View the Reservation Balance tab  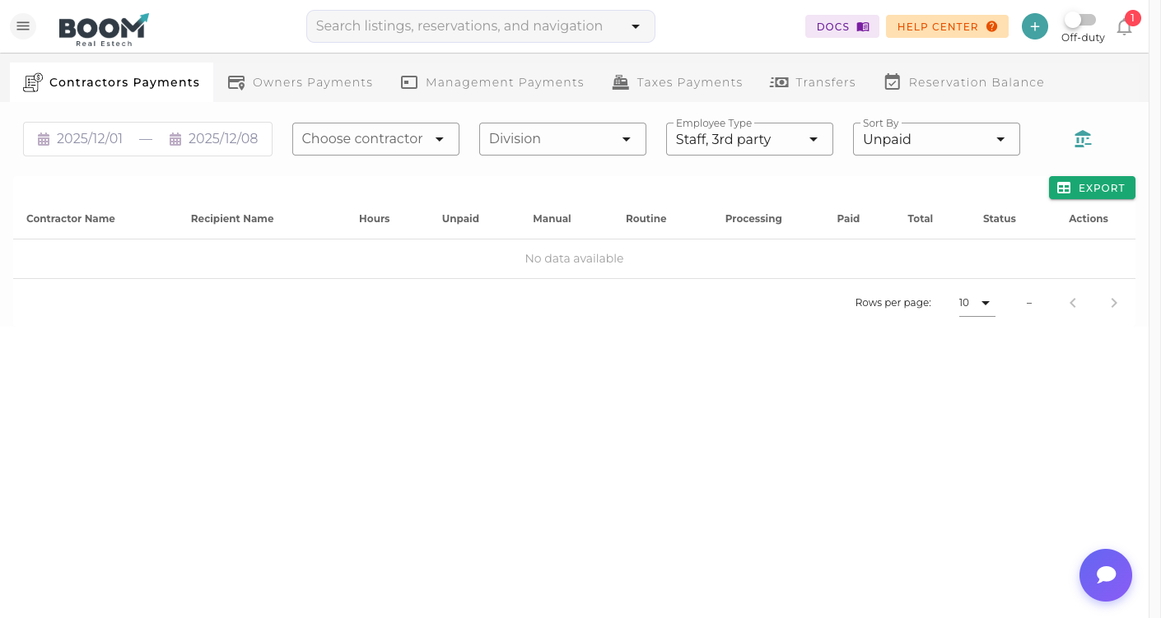tap(963, 81)
